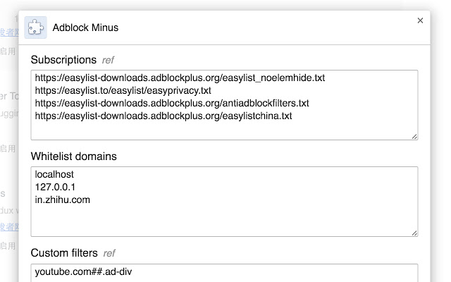Viewport: 451px width, 282px height.
Task: Click empty space below in.zhihu.com entry
Action: (x=211, y=219)
